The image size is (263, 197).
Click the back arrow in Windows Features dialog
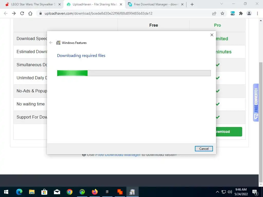[x=51, y=43]
